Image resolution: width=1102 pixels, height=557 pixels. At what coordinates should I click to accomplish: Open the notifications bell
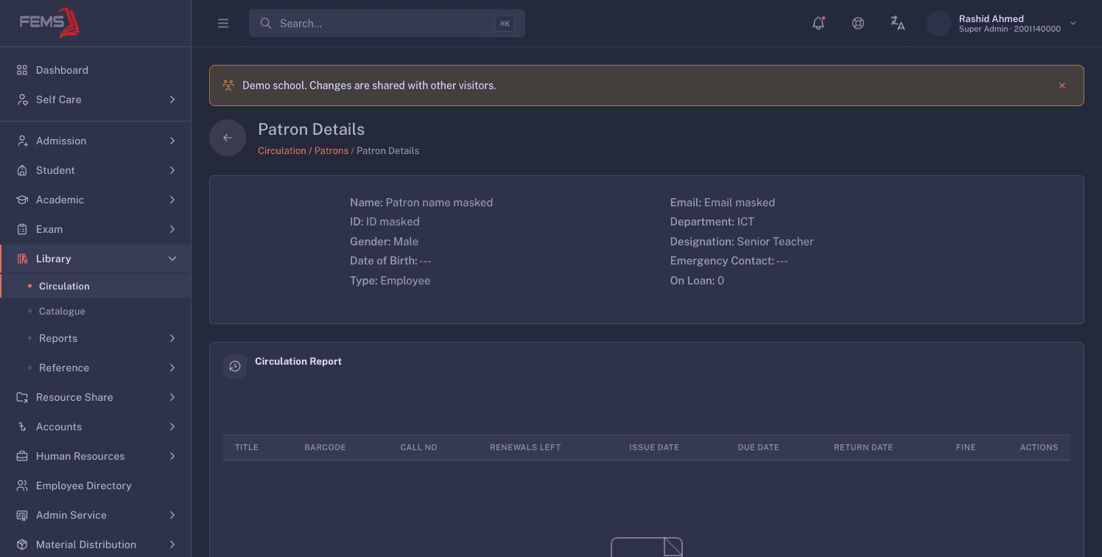818,23
